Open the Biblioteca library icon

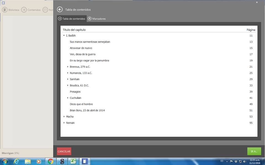[x=5, y=10]
